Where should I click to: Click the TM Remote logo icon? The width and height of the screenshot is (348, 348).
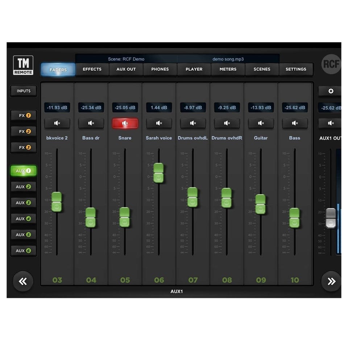(x=23, y=65)
